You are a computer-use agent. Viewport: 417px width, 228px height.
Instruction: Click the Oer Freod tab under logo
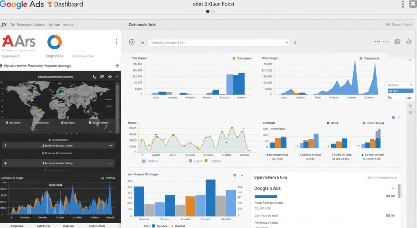tap(11, 56)
